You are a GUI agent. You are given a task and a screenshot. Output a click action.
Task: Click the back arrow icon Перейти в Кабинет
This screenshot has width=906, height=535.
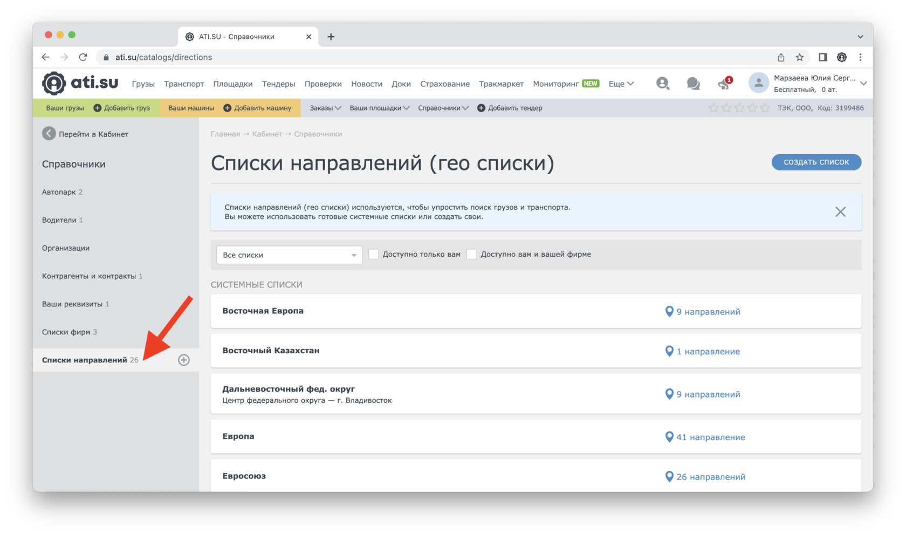(49, 134)
